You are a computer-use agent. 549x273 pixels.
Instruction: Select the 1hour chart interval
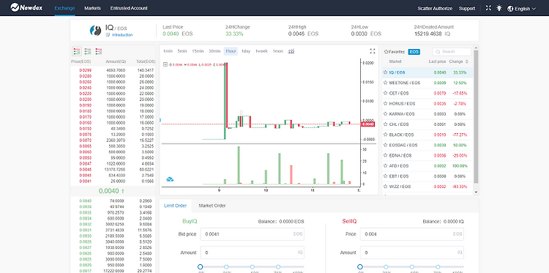(x=231, y=51)
